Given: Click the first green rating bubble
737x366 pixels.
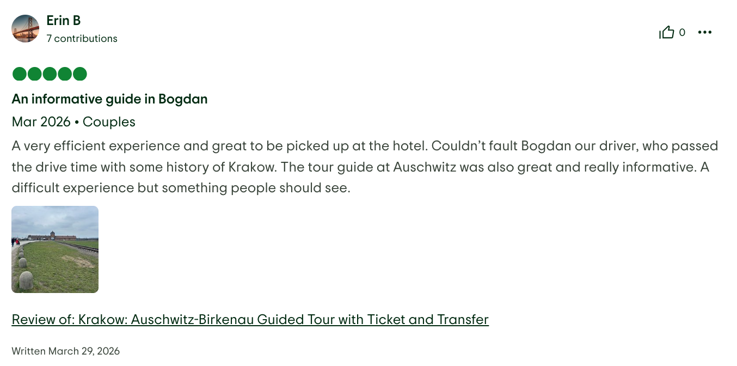Looking at the screenshot, I should click(19, 74).
